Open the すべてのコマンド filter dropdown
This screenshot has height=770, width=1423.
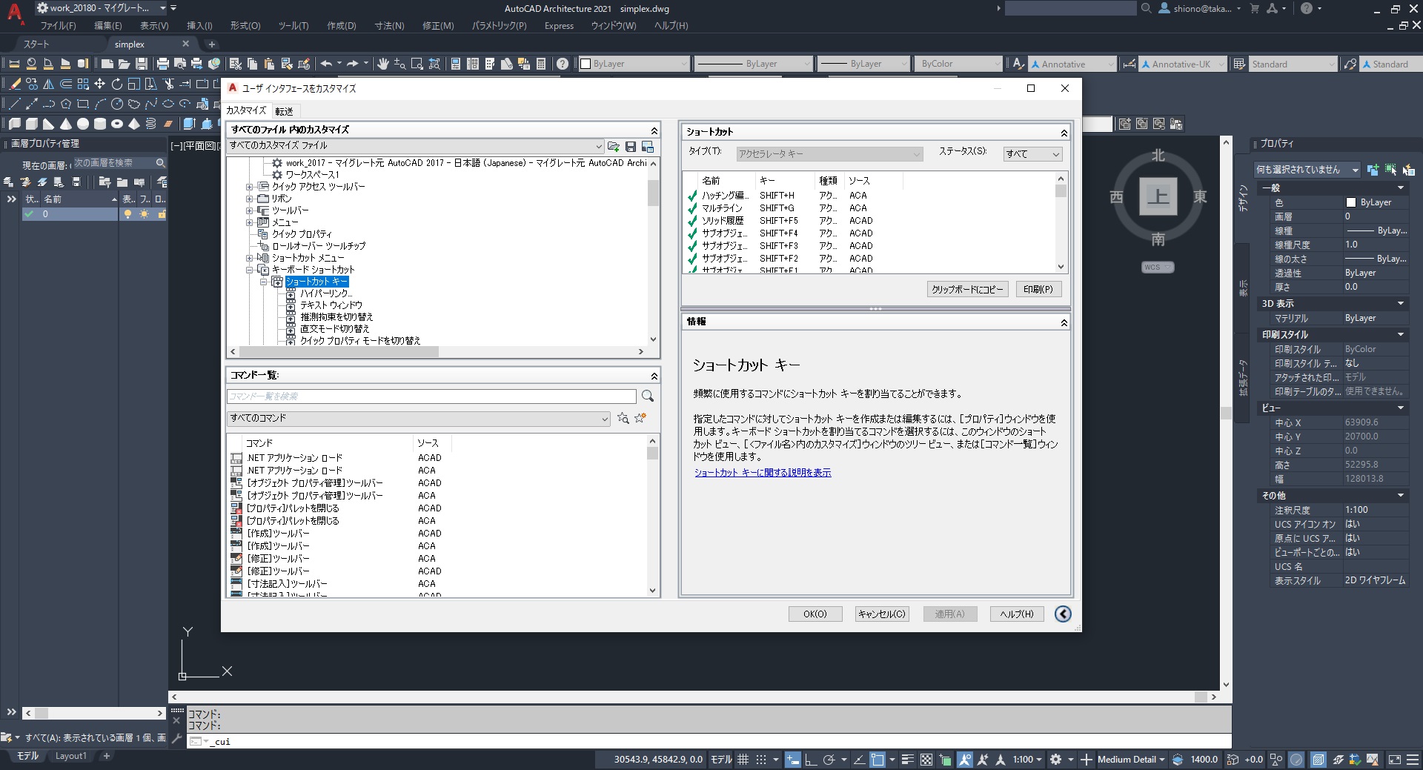[x=419, y=419]
